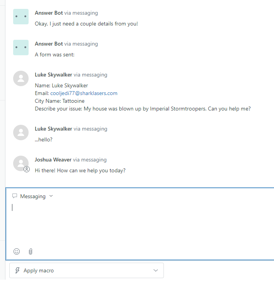The image size is (274, 282).
Task: Click Joshua Weaver's profile avatar
Action: click(x=20, y=163)
